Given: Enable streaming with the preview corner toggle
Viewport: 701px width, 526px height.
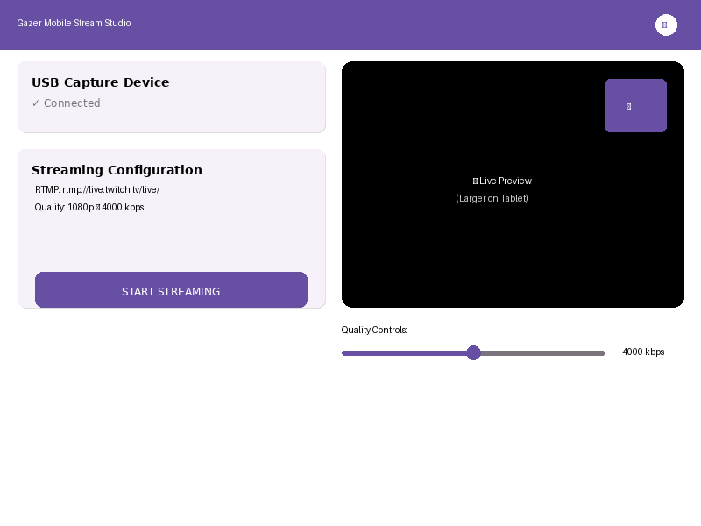Looking at the screenshot, I should (635, 105).
